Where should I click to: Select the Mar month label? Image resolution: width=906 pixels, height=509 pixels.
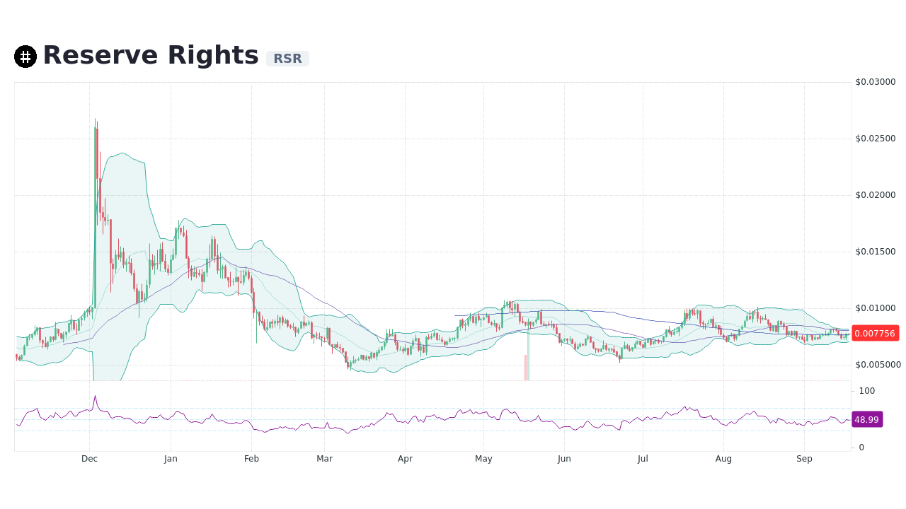click(324, 458)
